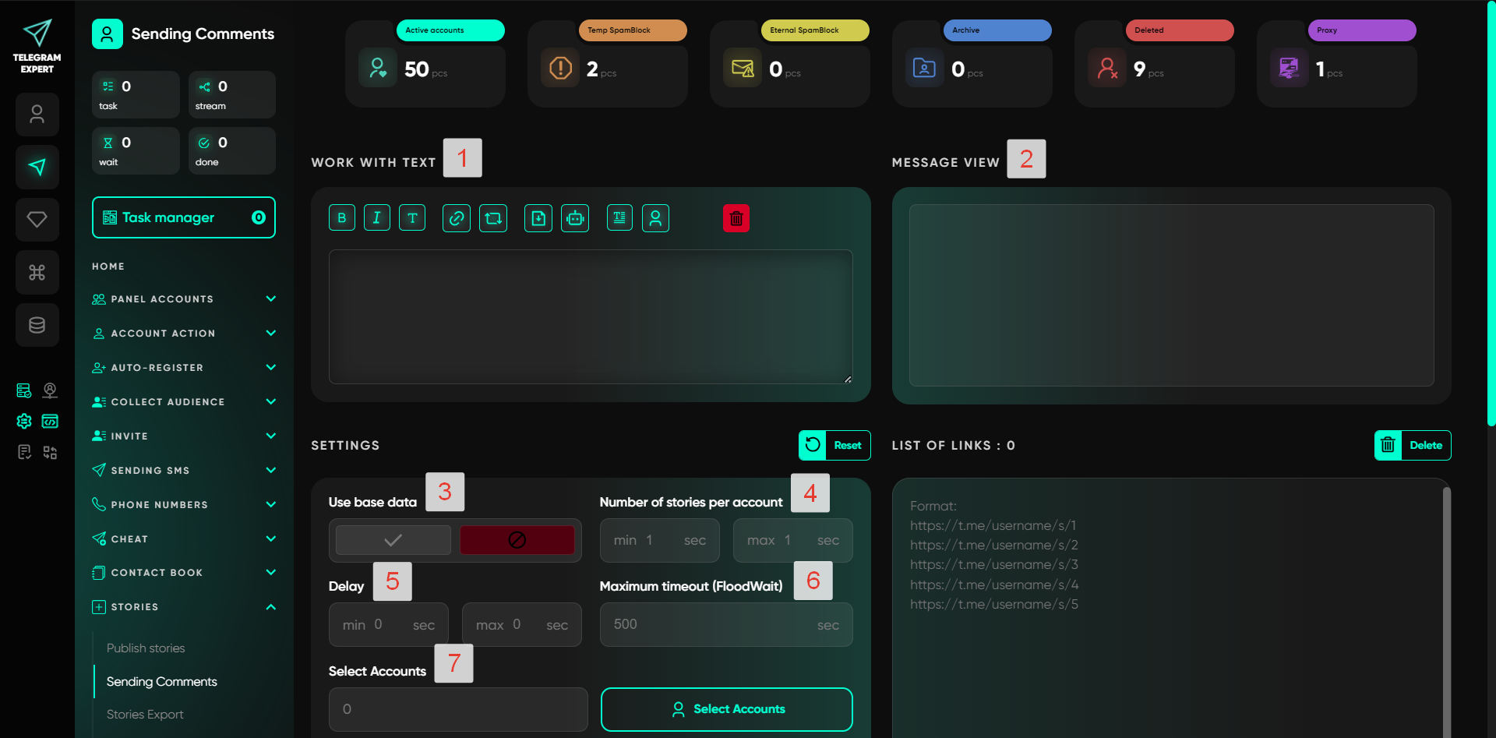Reset the settings
Screen dimensions: 1496x738
coord(834,446)
